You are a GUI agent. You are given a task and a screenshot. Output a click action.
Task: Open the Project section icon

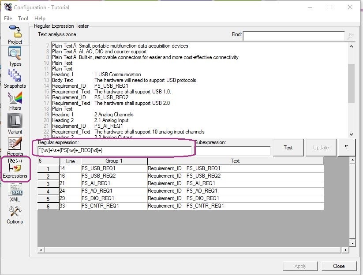point(15,31)
